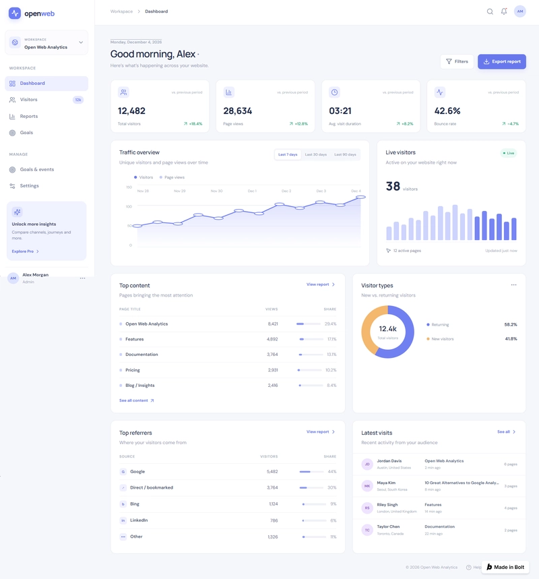The height and width of the screenshot is (579, 539).
Task: Select Last 7 days range
Action: [x=288, y=155]
